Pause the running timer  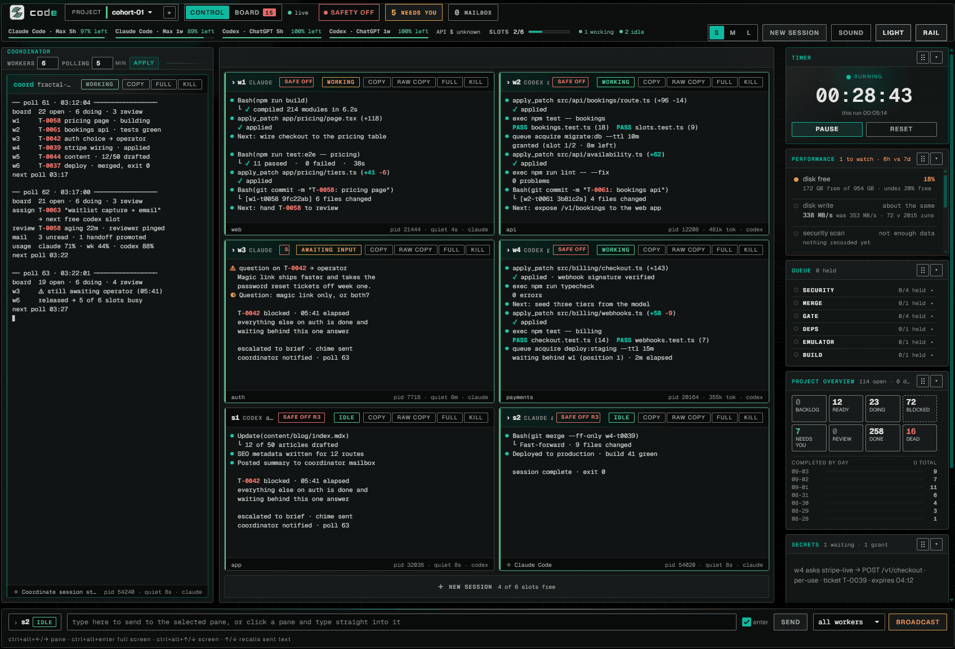click(x=827, y=129)
